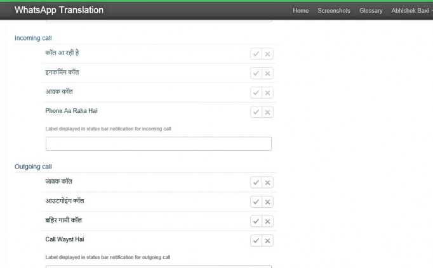Approve the 'कॉल आ रही है' translation checkmark

[x=256, y=54]
